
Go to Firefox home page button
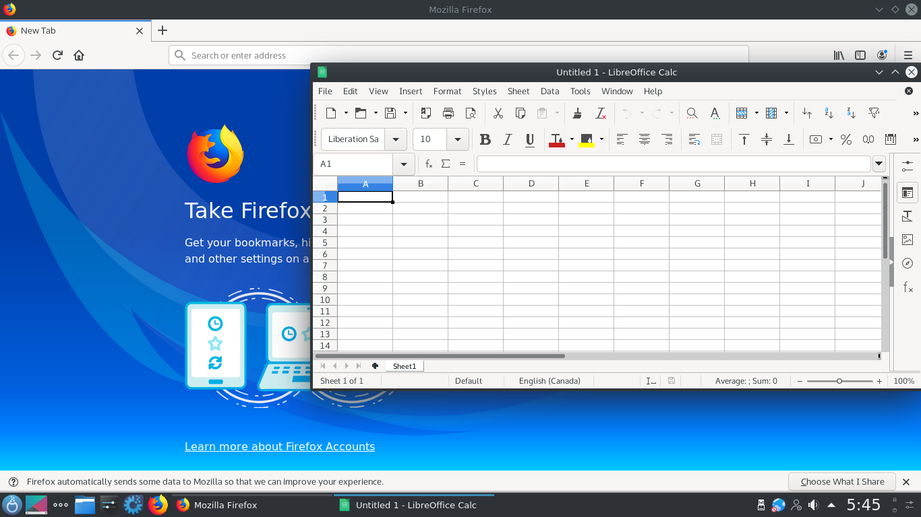tap(79, 55)
